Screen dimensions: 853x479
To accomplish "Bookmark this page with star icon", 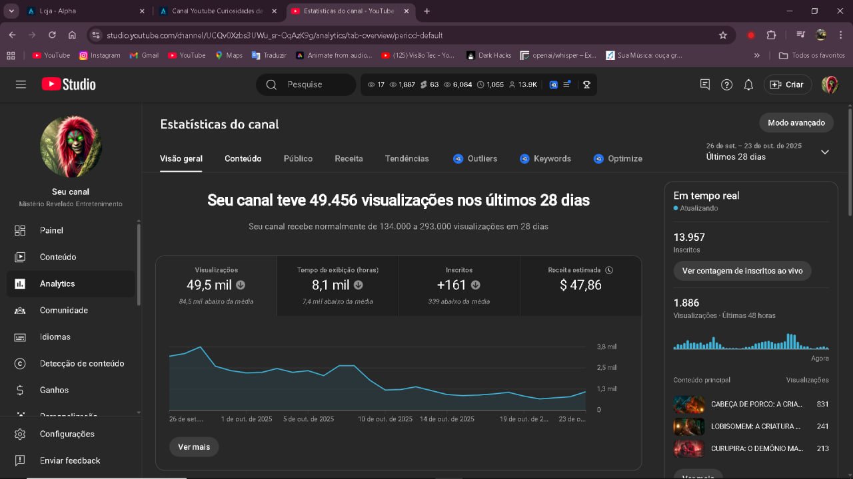I will 723,35.
